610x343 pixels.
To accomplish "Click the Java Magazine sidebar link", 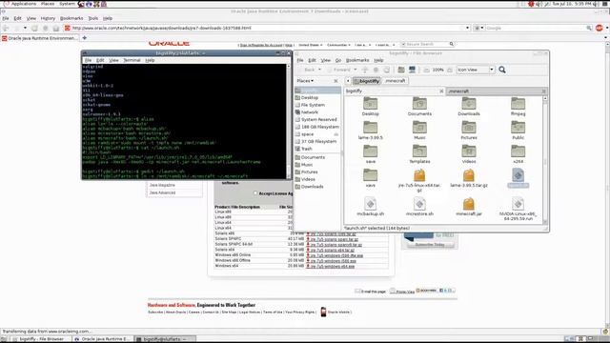I will point(162,185).
